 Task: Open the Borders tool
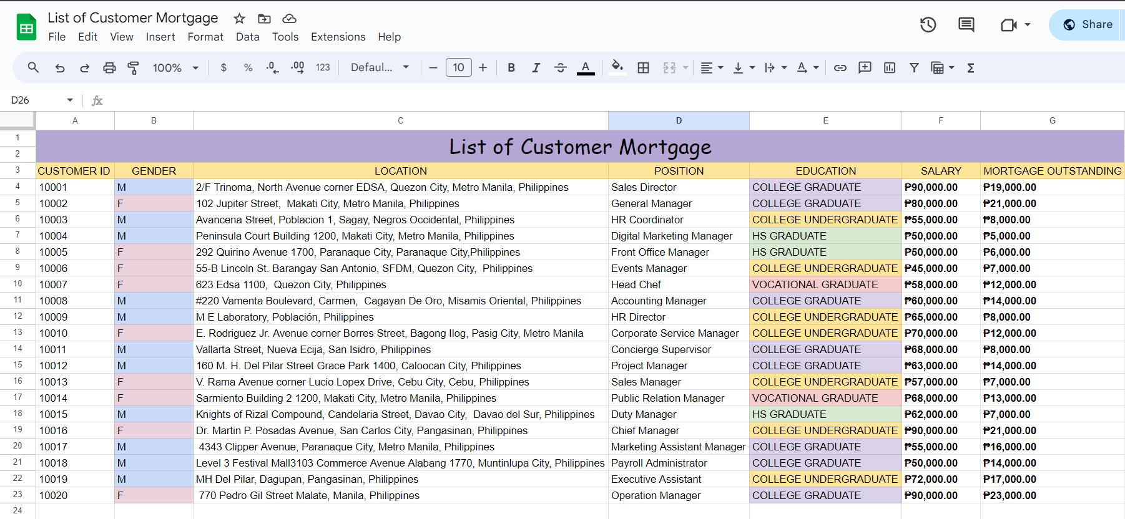[643, 68]
